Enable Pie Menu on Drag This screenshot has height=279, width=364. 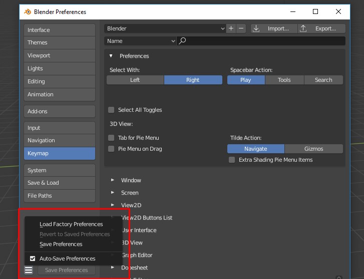point(111,149)
